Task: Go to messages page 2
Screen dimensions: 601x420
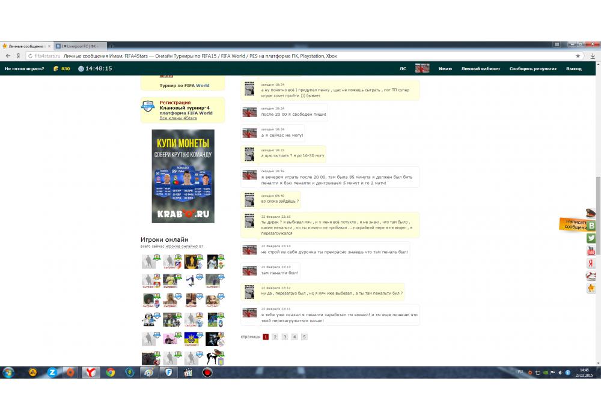Action: click(x=275, y=337)
